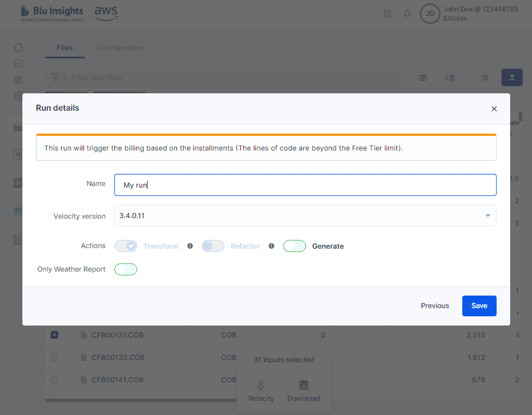Viewport: 532px width, 415px height.
Task: Click the Refactor info icon
Action: 271,246
